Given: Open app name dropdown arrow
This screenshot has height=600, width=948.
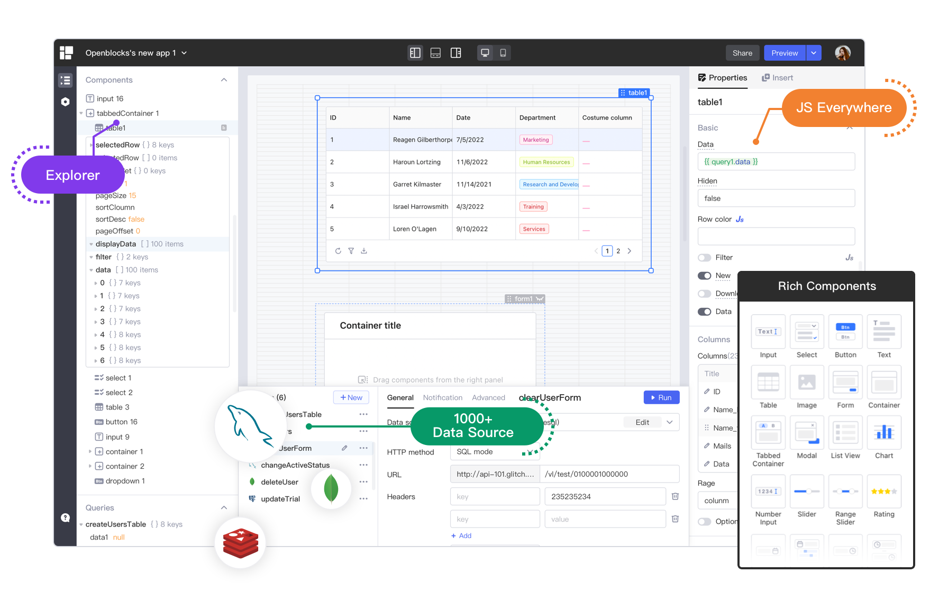Looking at the screenshot, I should [x=184, y=53].
